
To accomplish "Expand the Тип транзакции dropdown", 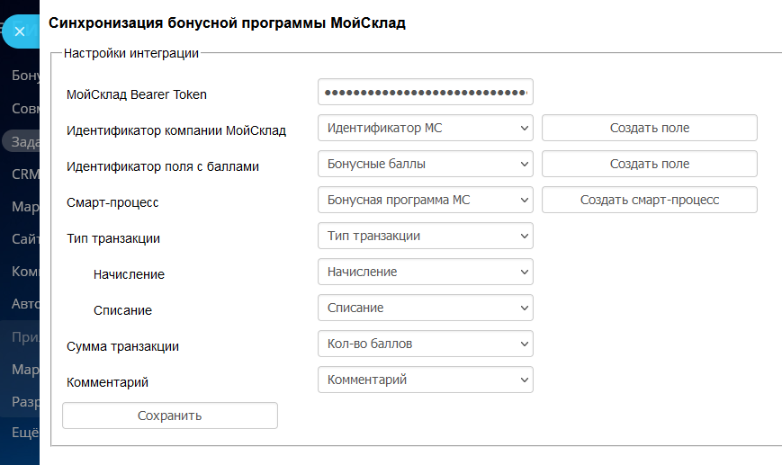I will [425, 236].
